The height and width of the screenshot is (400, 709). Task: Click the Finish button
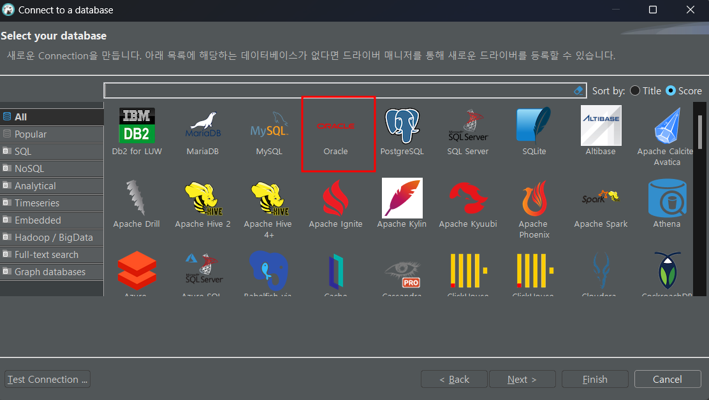tap(595, 379)
